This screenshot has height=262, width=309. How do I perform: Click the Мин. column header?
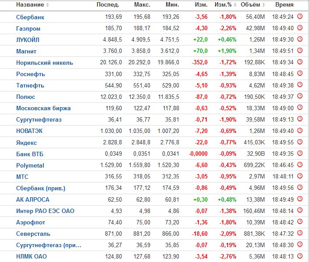(x=172, y=5)
